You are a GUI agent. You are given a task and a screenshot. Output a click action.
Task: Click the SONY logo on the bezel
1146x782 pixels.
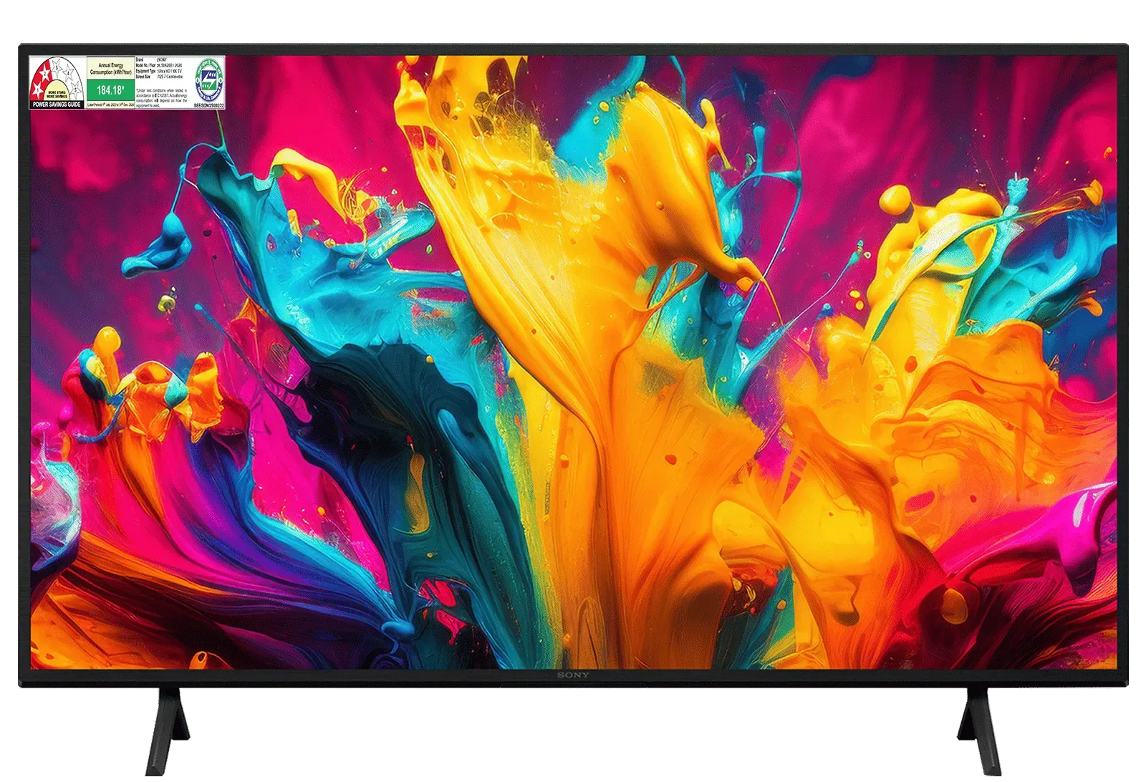tap(573, 676)
